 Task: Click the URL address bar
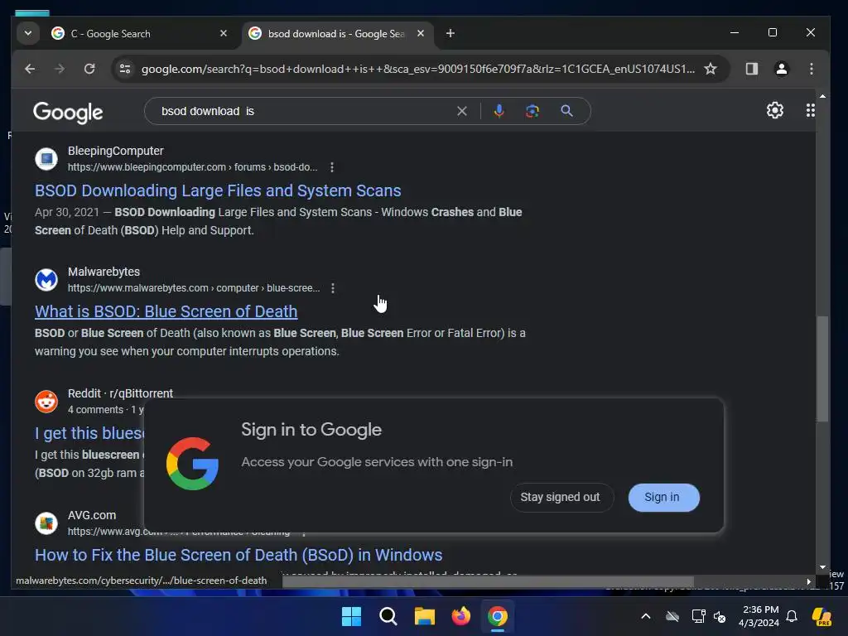tap(417, 69)
